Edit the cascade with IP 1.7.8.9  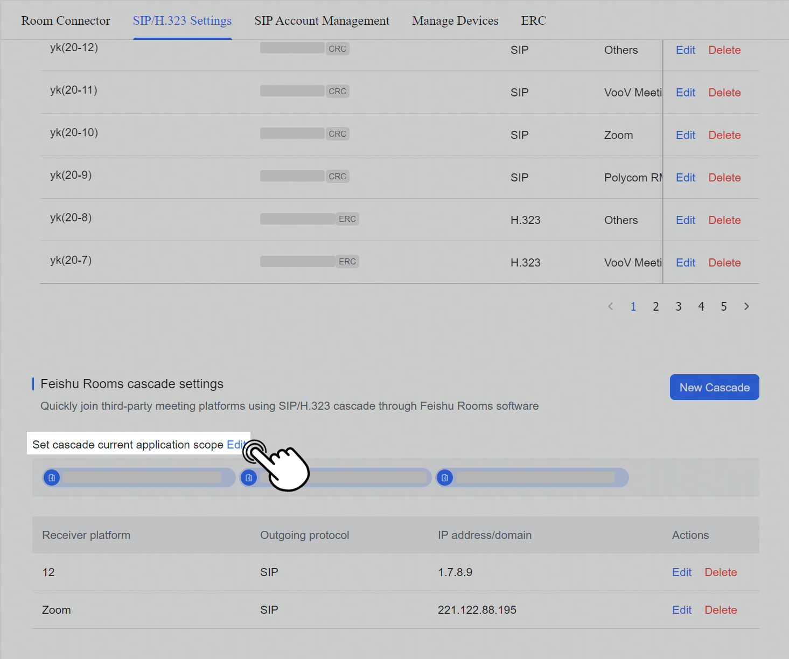coord(682,572)
